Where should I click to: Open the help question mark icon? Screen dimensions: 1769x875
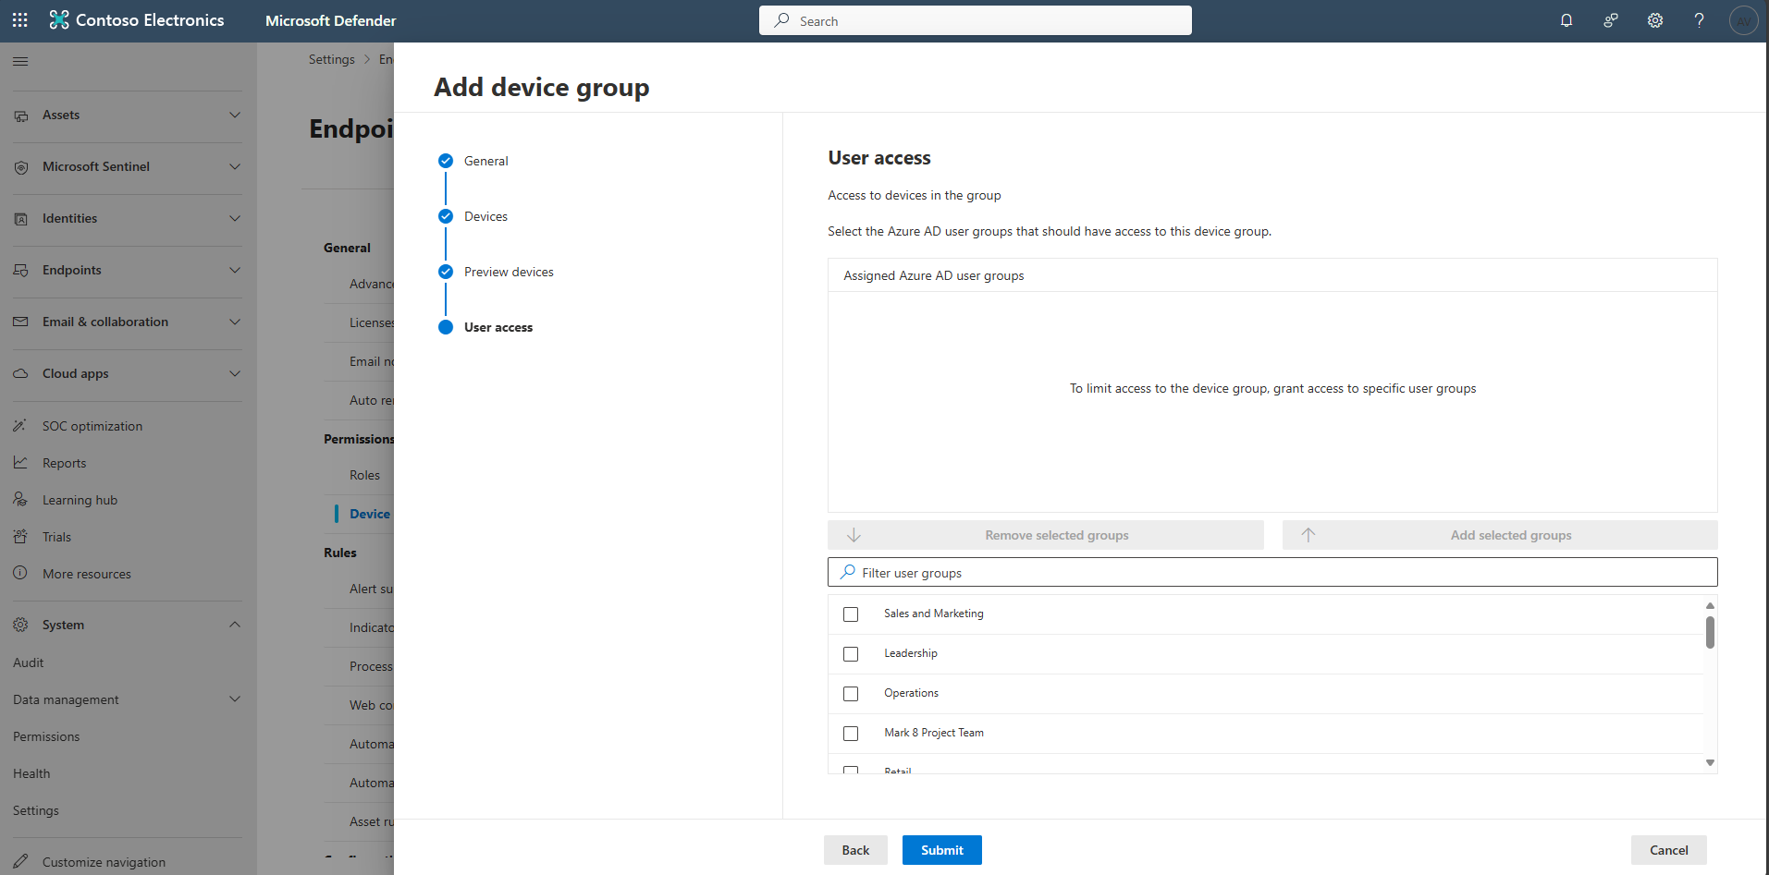(1699, 20)
